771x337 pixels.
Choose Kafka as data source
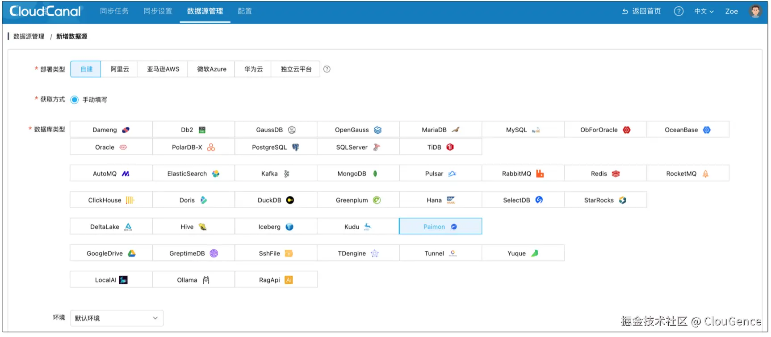point(276,173)
